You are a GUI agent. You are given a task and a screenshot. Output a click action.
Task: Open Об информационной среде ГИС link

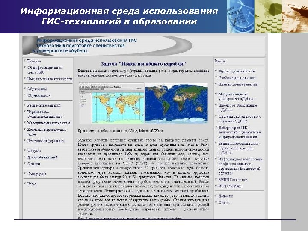[45, 70]
